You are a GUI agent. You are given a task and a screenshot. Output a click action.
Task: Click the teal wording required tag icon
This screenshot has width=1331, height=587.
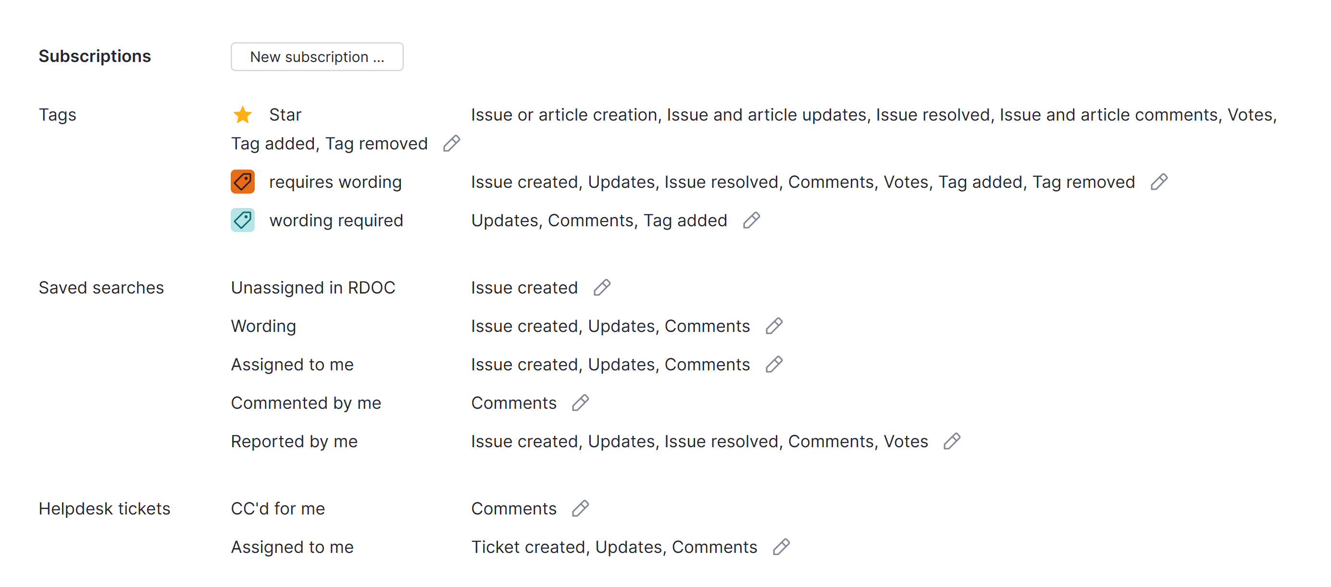point(242,220)
